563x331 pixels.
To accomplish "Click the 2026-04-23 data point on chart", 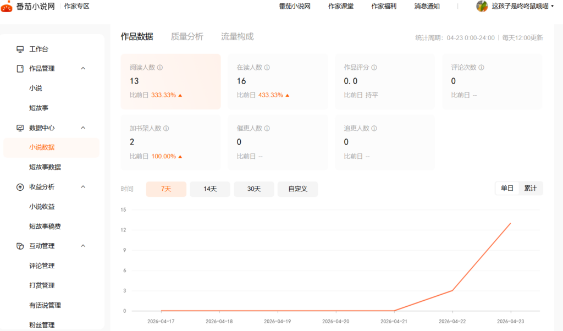I will [510, 223].
